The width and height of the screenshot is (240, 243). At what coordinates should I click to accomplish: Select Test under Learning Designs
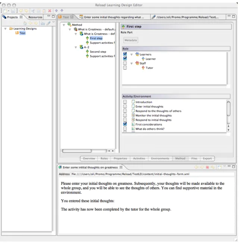coord(22,33)
